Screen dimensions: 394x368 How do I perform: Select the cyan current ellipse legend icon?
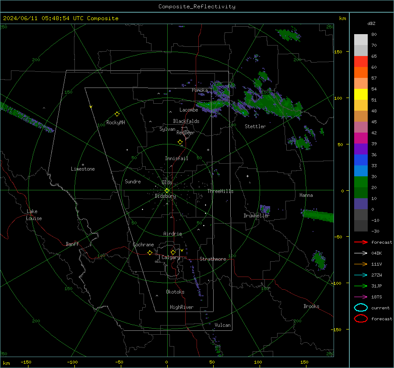point(361,308)
